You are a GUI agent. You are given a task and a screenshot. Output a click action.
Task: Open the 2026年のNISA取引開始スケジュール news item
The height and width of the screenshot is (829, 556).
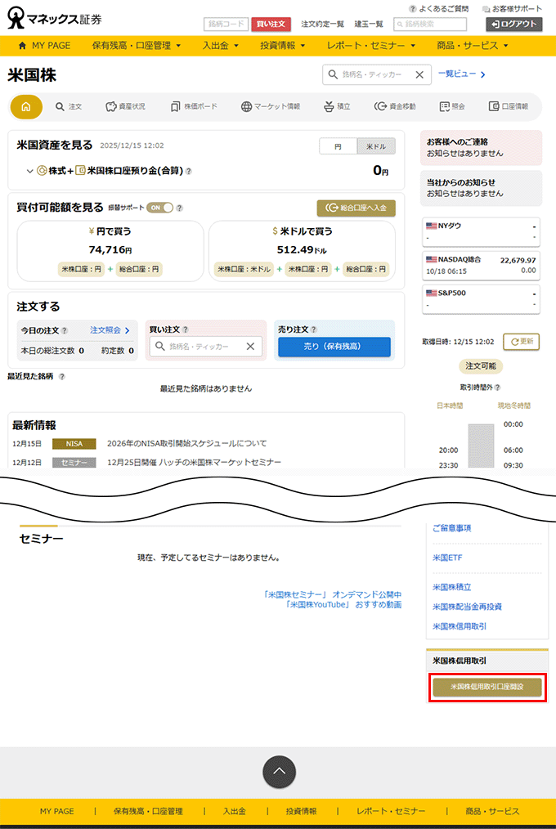187,444
